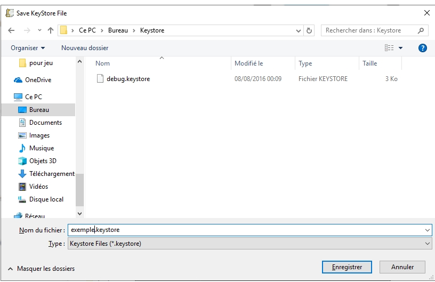This screenshot has height=282, width=435.
Task: Open the help question mark icon
Action: coord(423,48)
